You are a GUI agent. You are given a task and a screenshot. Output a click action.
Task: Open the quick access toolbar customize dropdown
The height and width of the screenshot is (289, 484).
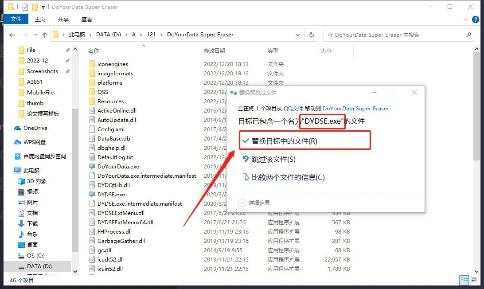pos(43,7)
